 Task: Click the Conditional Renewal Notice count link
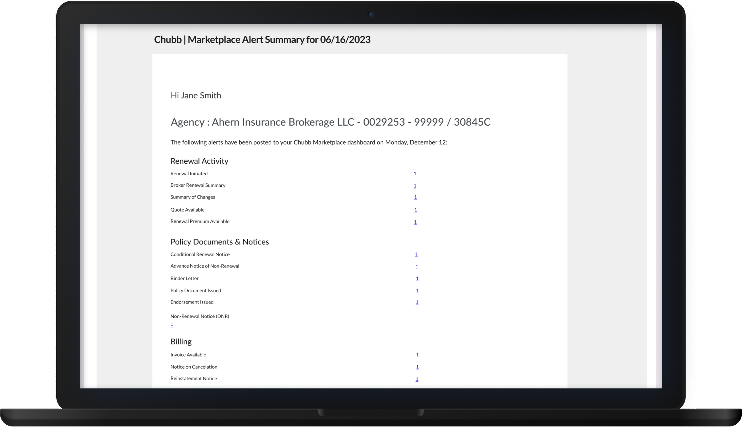point(416,254)
